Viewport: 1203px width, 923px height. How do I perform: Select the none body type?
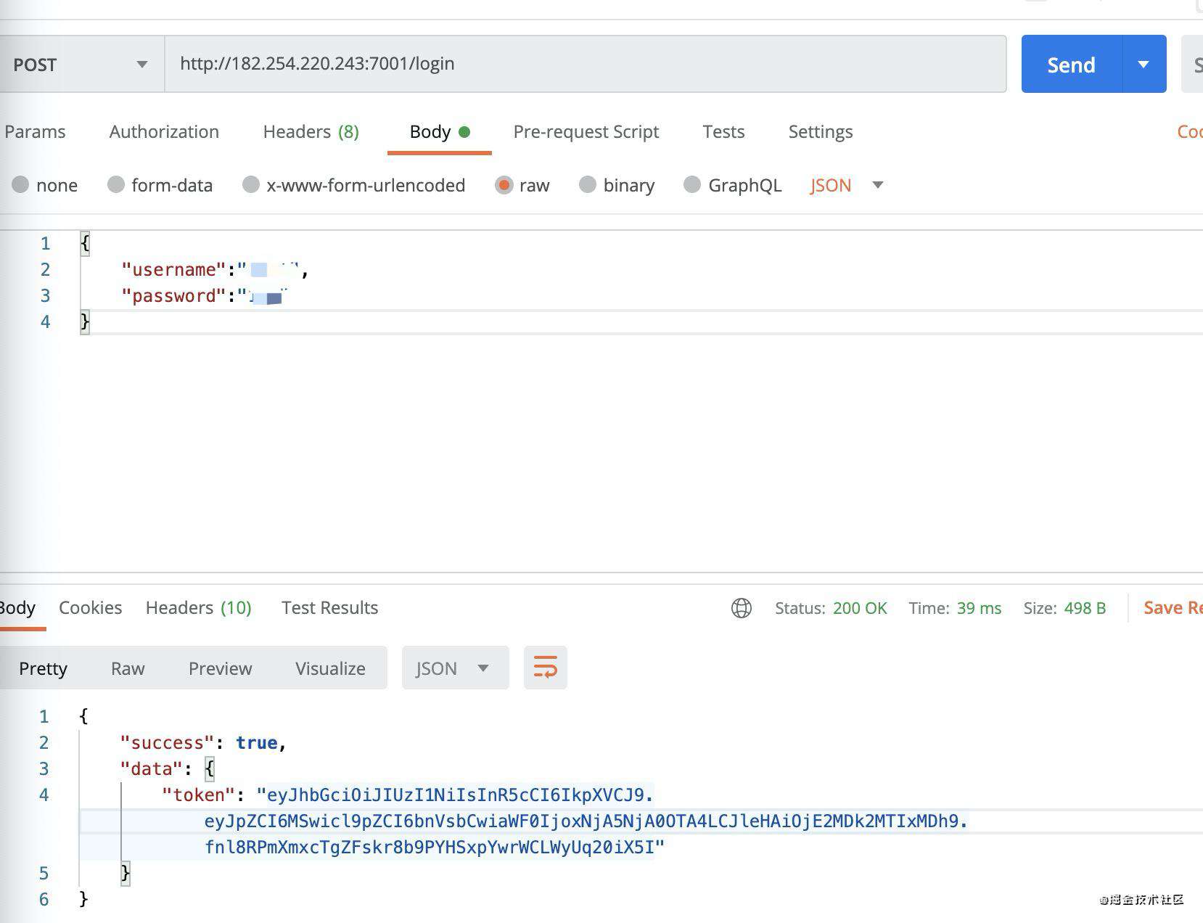coord(45,185)
